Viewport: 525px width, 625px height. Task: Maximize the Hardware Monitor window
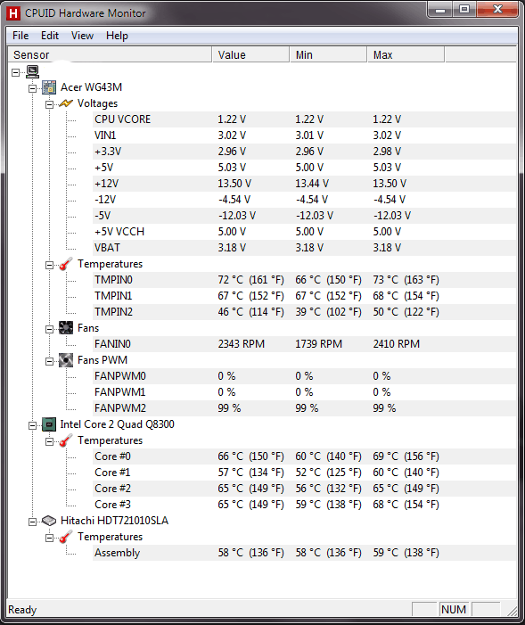pos(464,10)
